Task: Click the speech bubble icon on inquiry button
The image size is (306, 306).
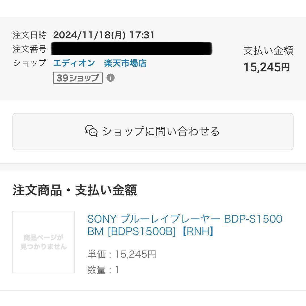Action: [91, 131]
